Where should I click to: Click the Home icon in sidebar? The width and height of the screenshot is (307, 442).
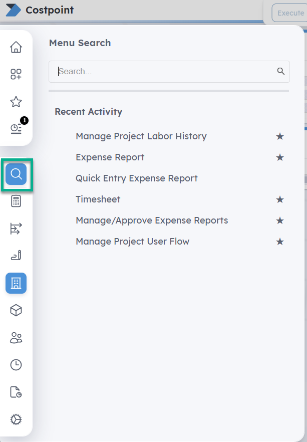[16, 48]
